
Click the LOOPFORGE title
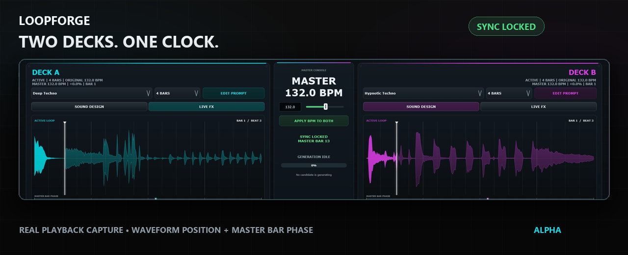[x=54, y=21]
